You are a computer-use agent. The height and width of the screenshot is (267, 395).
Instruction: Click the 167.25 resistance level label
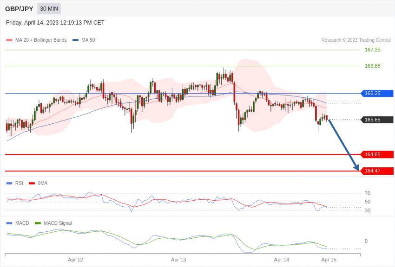click(x=373, y=50)
